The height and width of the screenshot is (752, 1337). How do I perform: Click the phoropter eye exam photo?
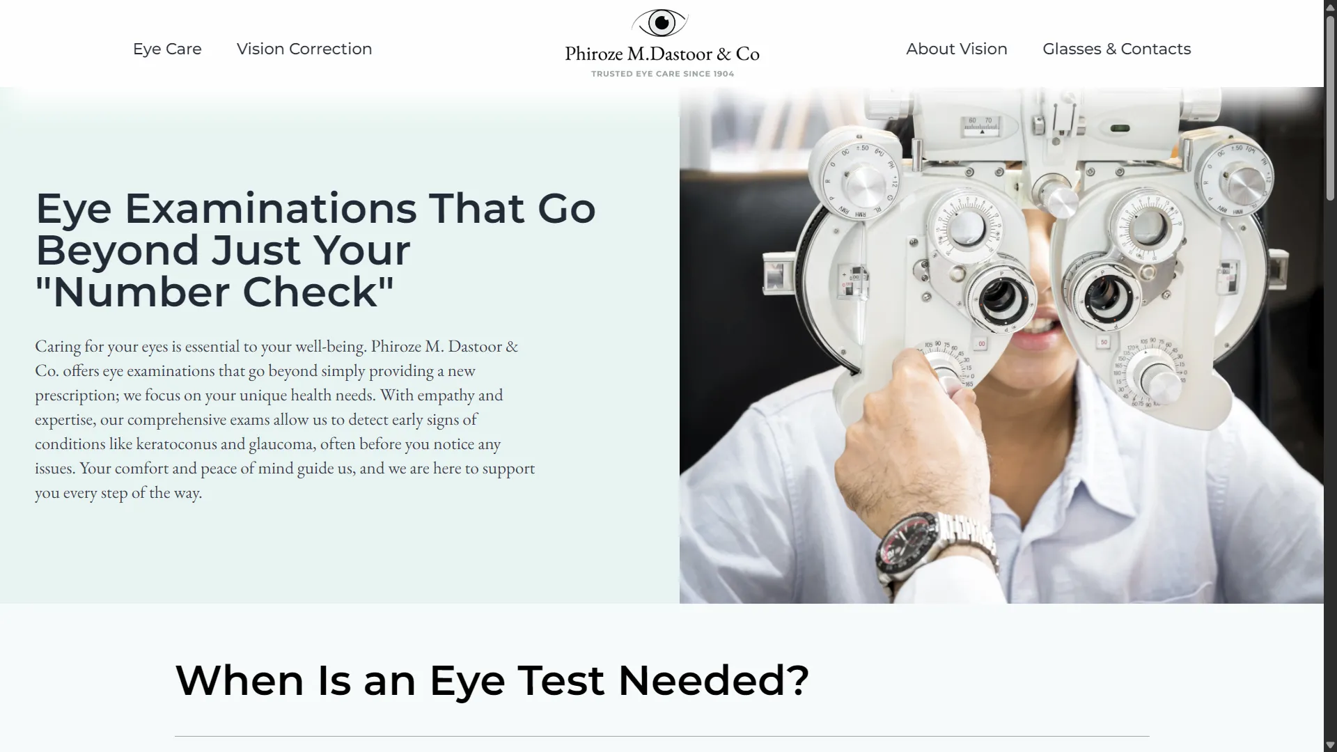point(1001,345)
